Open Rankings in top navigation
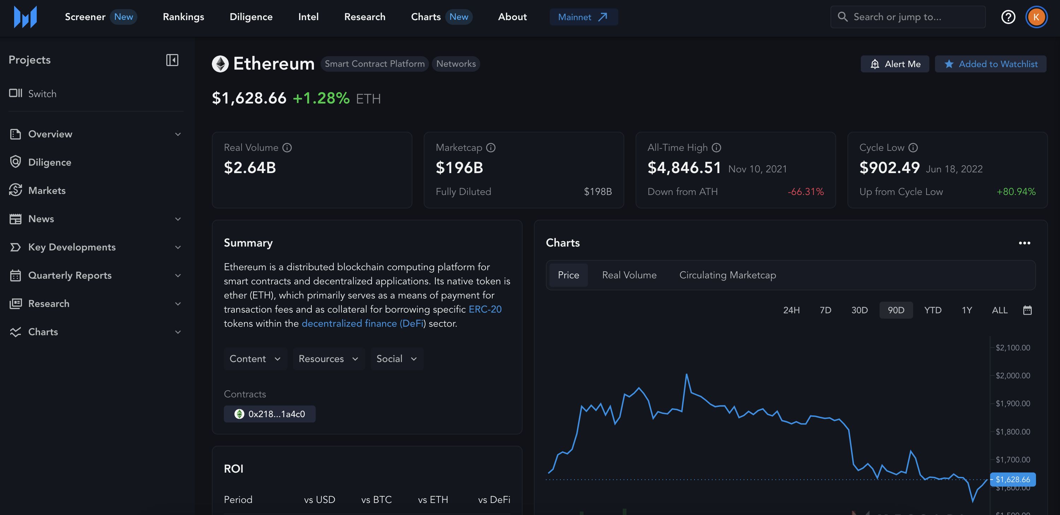1060x515 pixels. tap(183, 17)
